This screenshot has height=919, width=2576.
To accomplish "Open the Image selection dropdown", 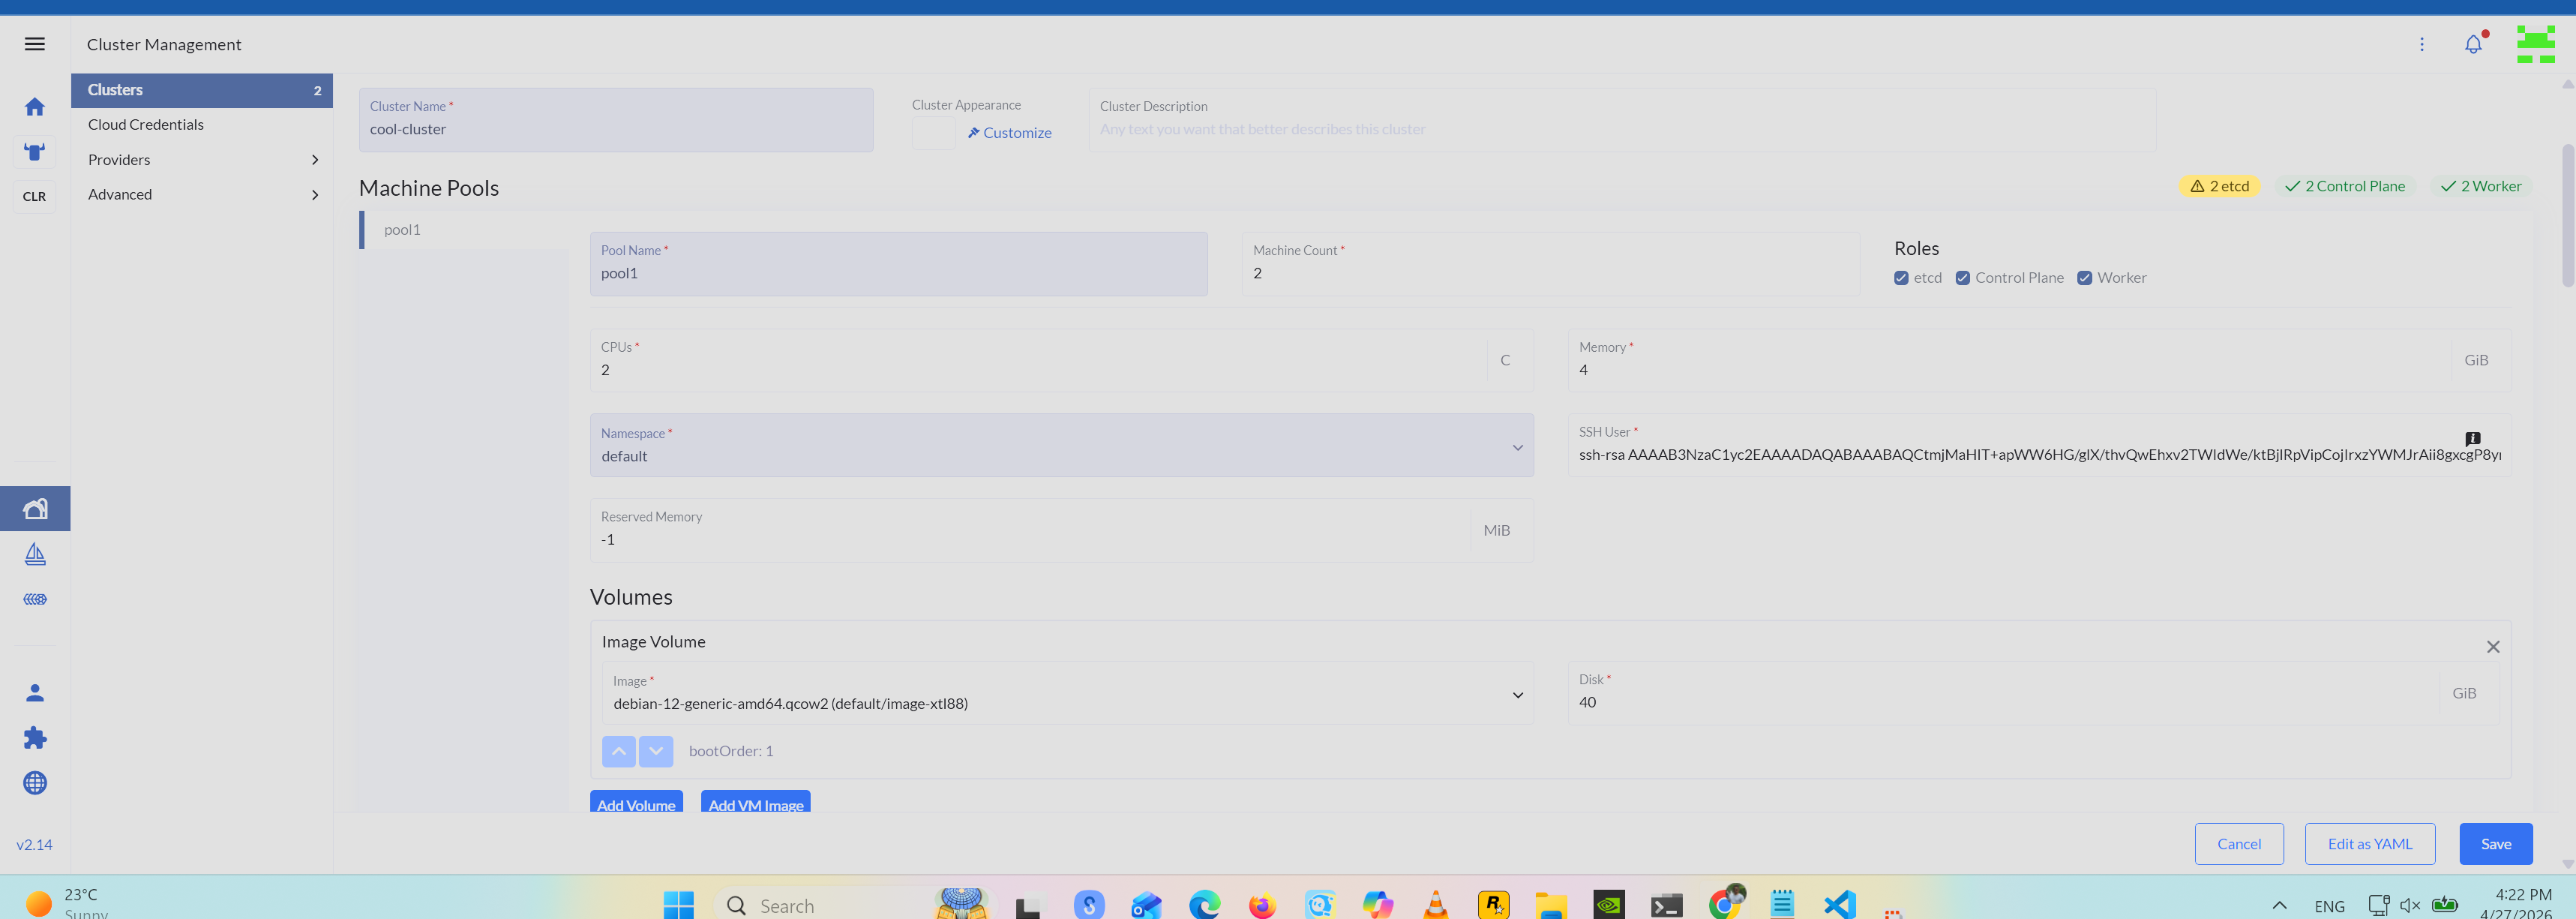I will 1066,694.
